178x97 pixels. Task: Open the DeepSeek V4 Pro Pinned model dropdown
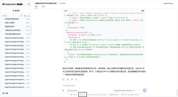click(x=125, y=91)
